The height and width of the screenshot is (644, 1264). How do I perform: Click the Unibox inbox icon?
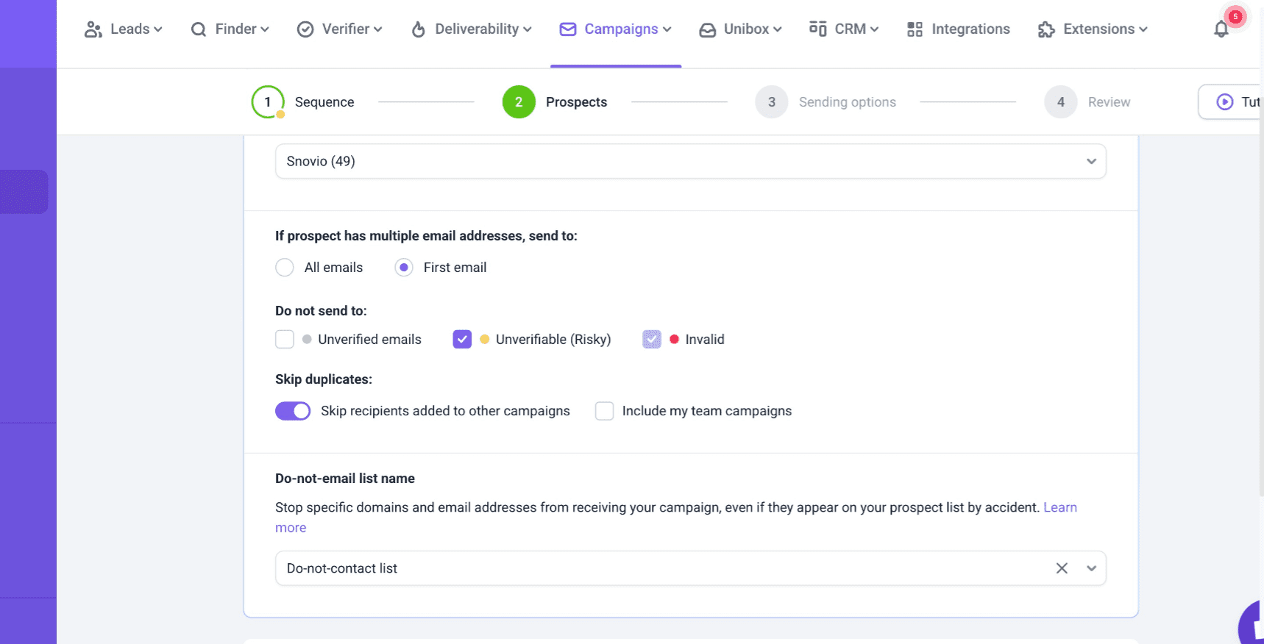coord(707,29)
